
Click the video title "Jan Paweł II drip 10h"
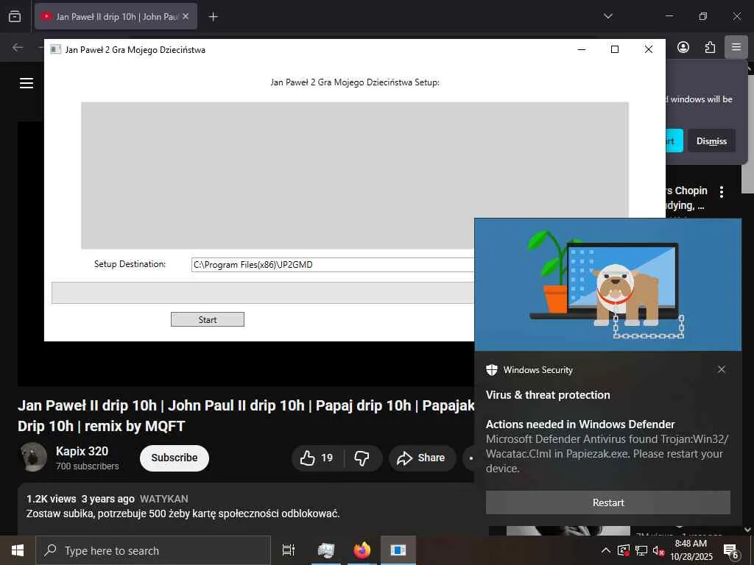(x=246, y=416)
